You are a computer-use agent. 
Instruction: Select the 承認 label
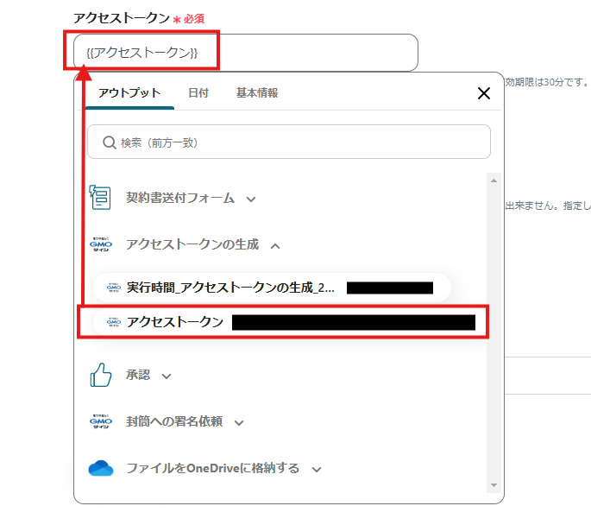(138, 375)
